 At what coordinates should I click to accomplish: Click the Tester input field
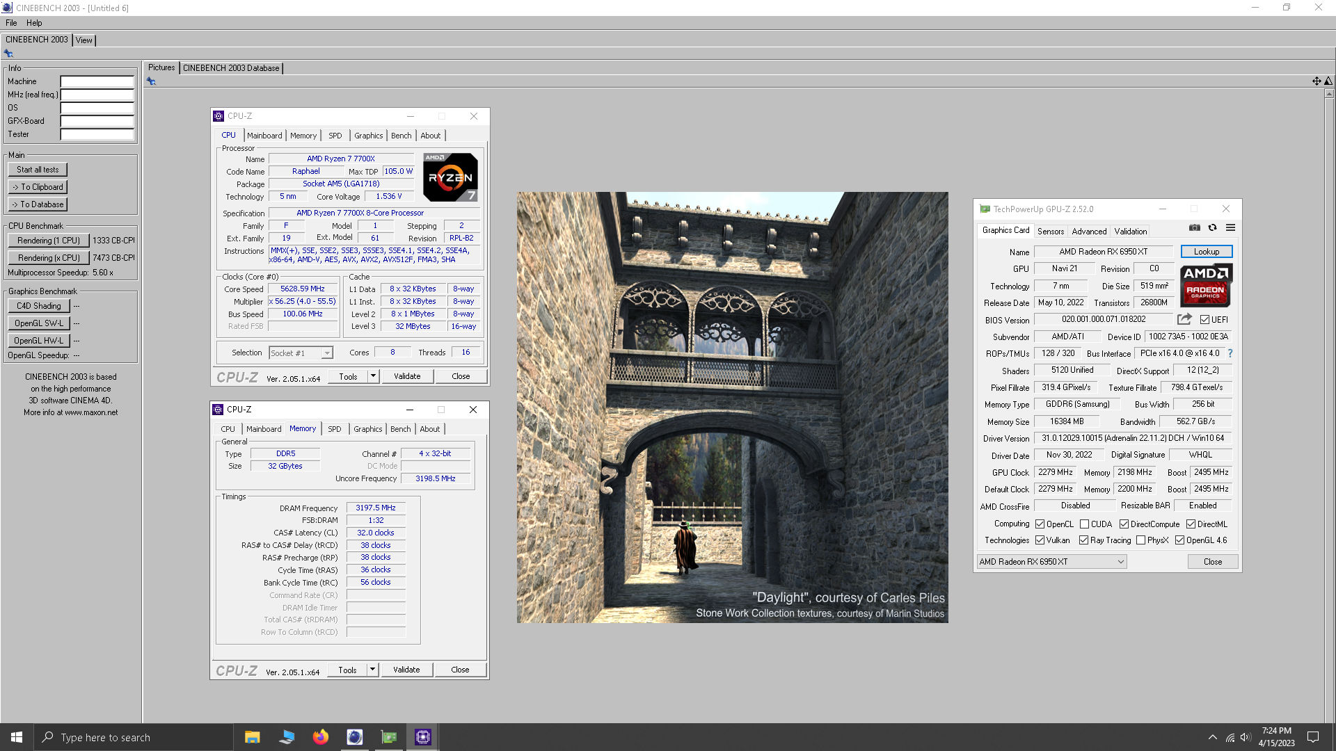pyautogui.click(x=97, y=134)
